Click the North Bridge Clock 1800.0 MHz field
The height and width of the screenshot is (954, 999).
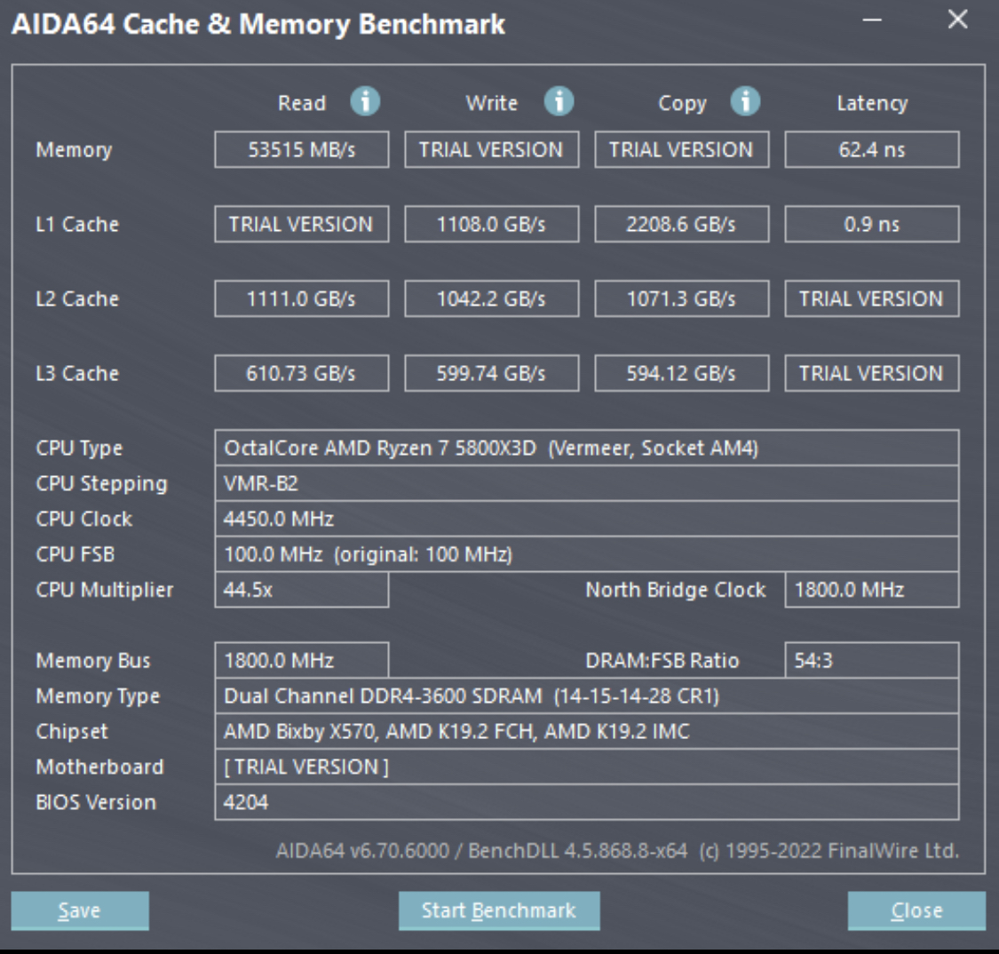(872, 590)
